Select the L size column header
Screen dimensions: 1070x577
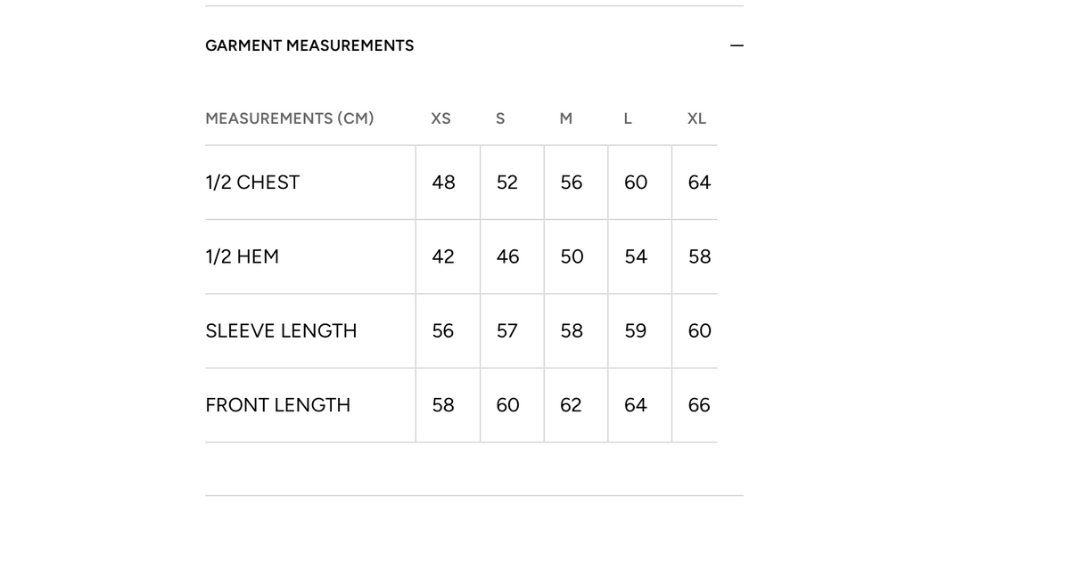(628, 118)
